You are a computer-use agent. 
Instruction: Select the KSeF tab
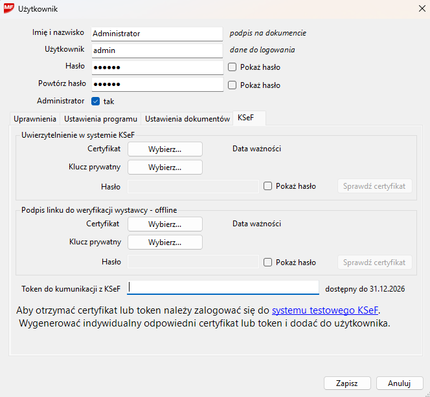click(245, 118)
